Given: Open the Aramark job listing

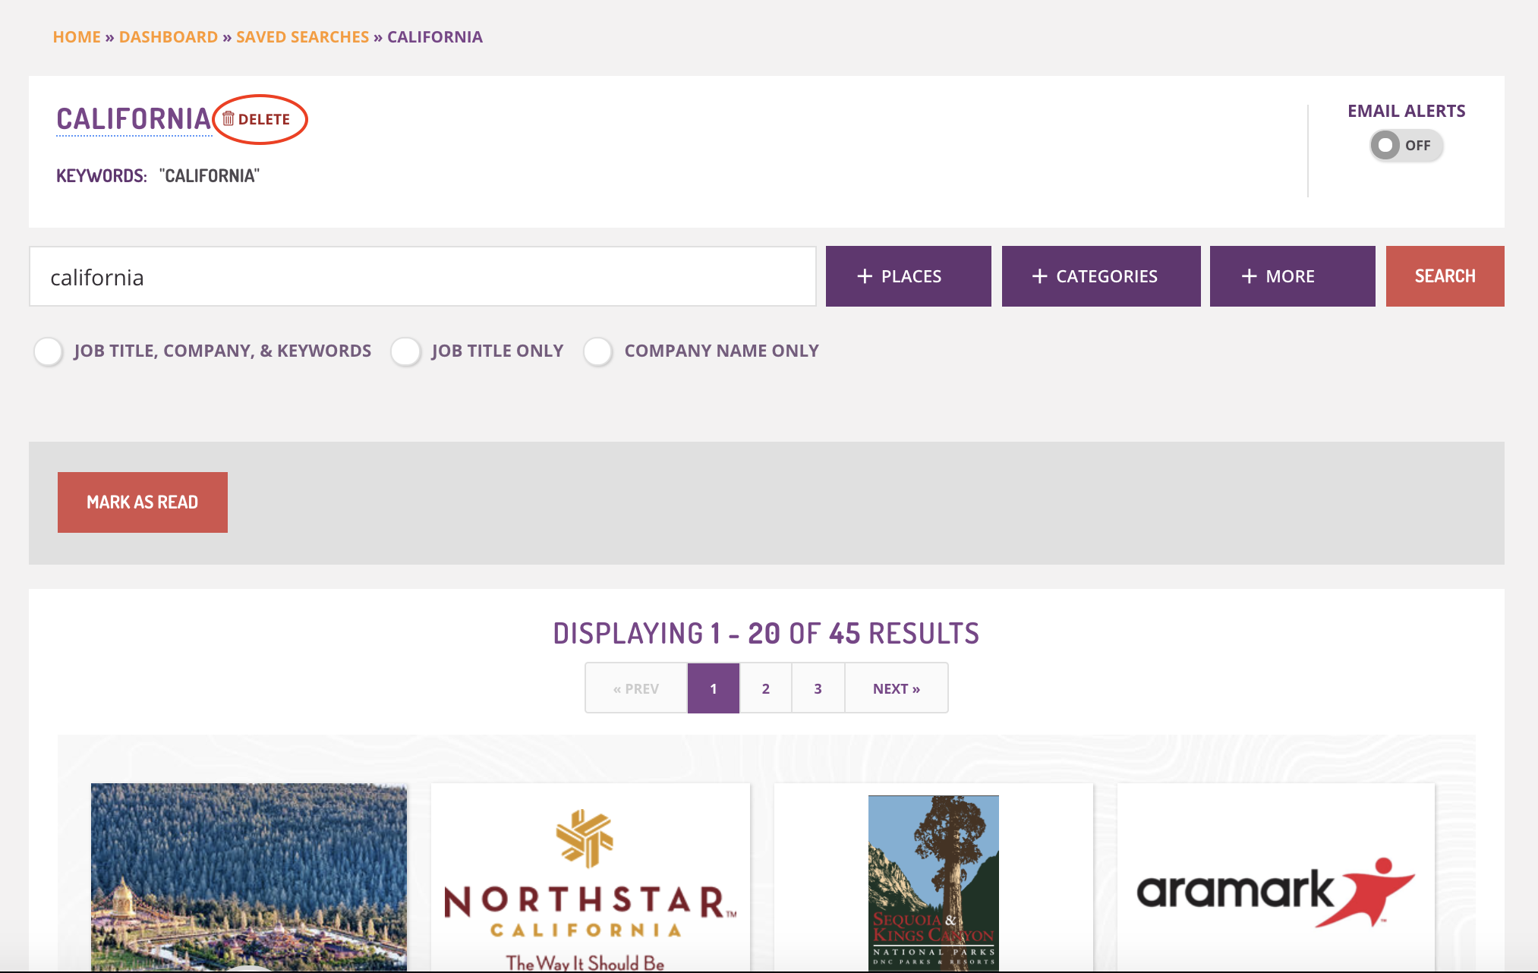Looking at the screenshot, I should [1276, 877].
